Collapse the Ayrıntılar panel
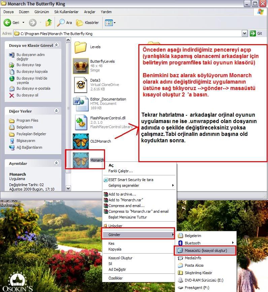Image resolution: width=268 pixels, height=292 pixels. pyautogui.click(x=57, y=163)
